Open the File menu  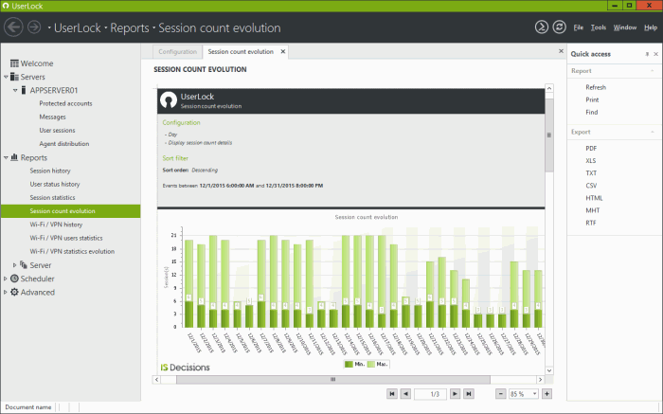pyautogui.click(x=578, y=27)
